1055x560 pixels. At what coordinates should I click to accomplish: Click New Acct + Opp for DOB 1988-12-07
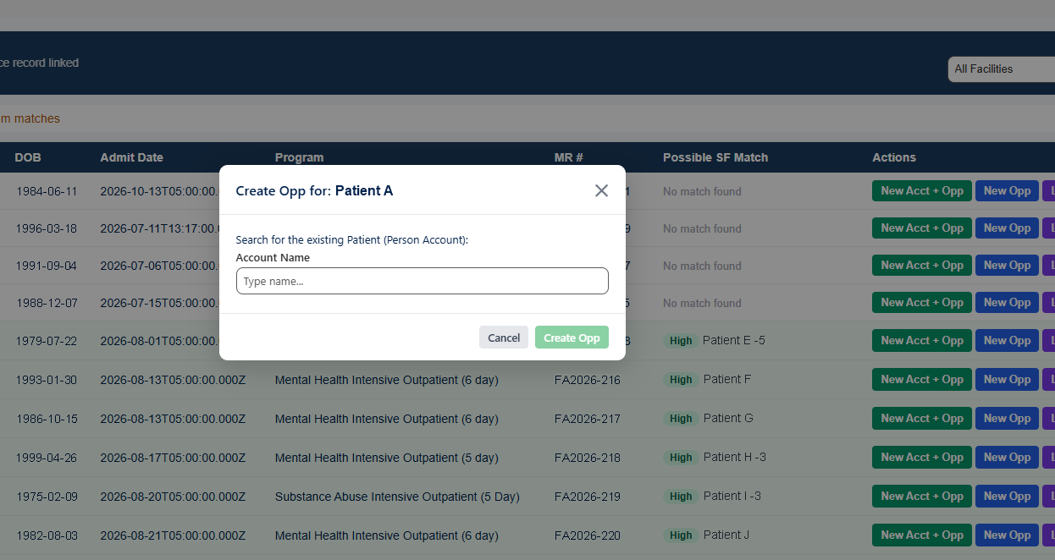point(922,303)
